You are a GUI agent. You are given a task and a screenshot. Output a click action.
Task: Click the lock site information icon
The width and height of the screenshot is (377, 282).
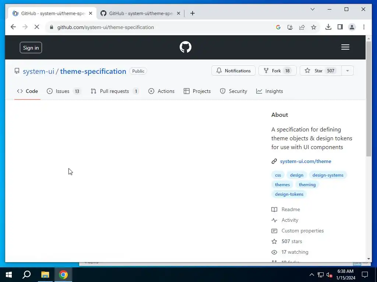coord(51,27)
